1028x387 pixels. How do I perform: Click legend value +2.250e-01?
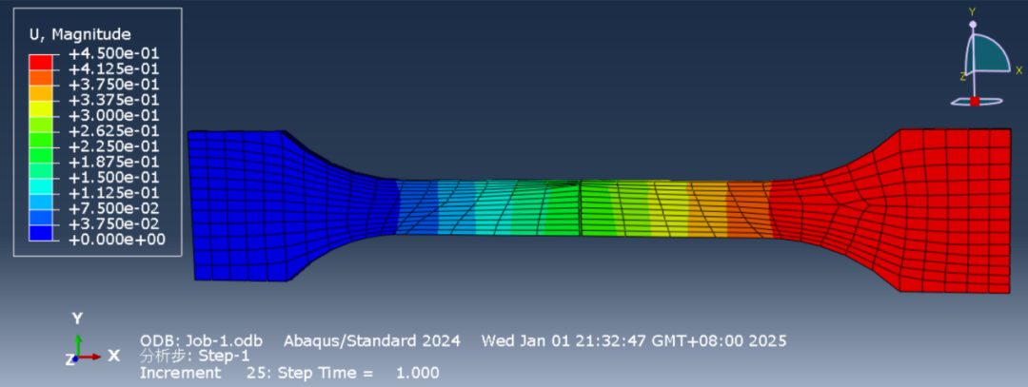[x=114, y=146]
